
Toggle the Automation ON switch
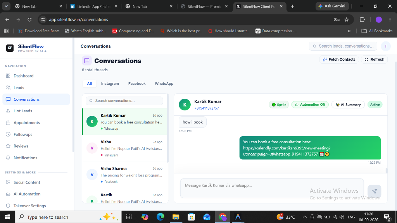(x=310, y=105)
